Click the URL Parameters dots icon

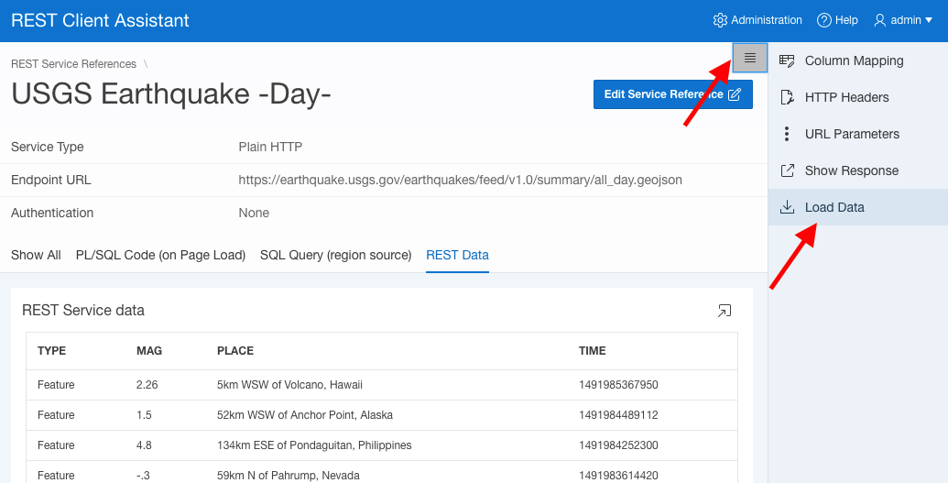click(x=787, y=134)
